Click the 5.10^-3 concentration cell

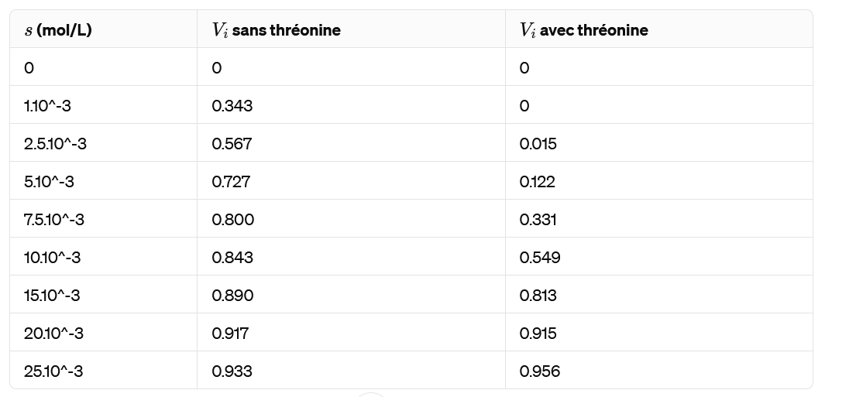point(50,182)
